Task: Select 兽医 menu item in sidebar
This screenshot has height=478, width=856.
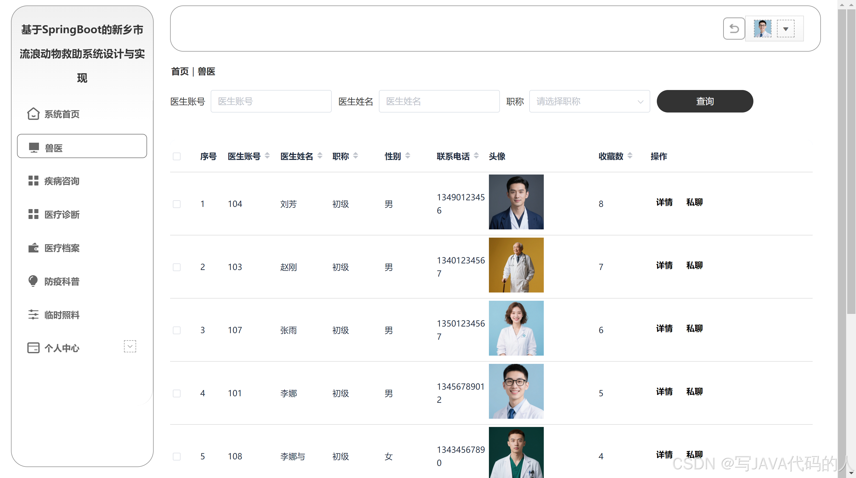Action: click(x=82, y=146)
